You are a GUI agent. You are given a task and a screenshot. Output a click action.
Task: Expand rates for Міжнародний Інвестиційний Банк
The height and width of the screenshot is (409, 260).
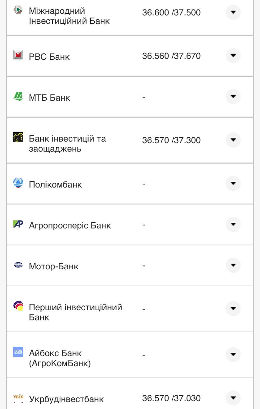(x=233, y=12)
